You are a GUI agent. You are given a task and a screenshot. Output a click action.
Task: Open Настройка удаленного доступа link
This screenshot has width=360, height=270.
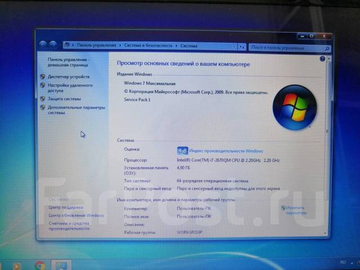click(x=70, y=88)
